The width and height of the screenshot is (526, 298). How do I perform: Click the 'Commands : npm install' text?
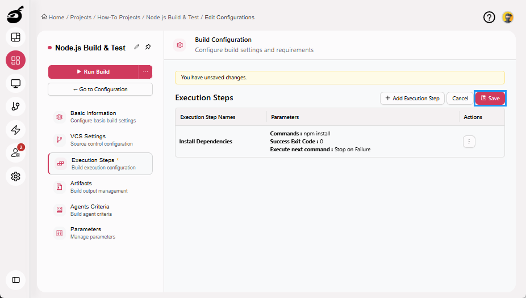(300, 134)
